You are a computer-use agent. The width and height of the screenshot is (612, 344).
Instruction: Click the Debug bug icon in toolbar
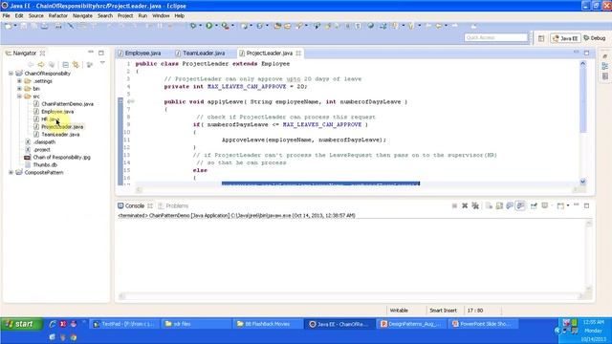[x=193, y=26]
